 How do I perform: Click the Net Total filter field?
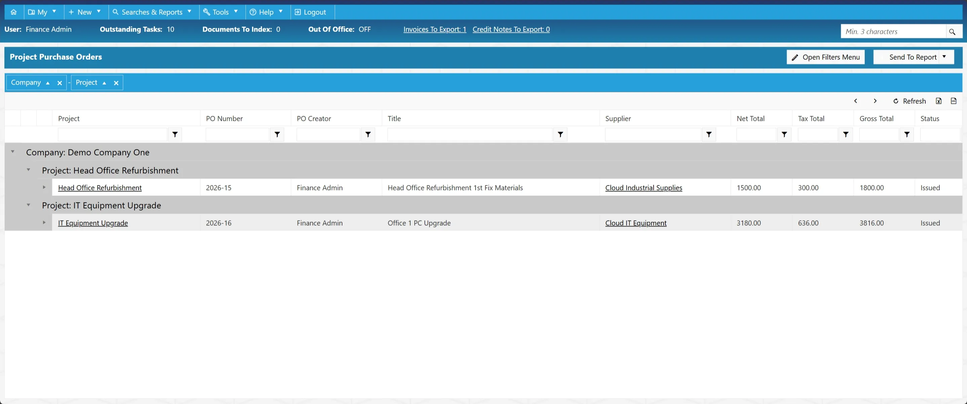point(756,135)
